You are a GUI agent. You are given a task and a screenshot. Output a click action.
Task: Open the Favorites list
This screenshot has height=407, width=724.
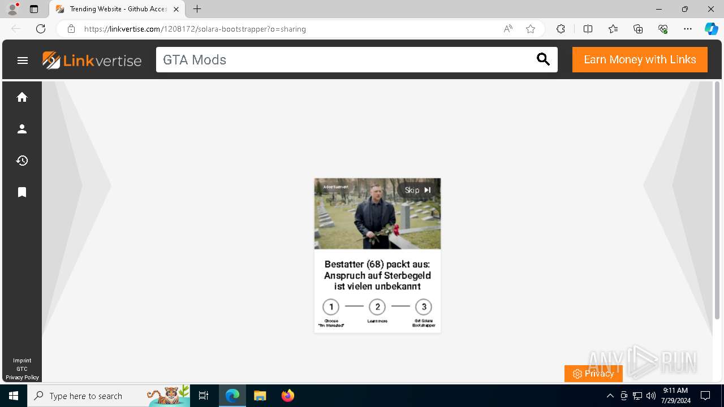coord(613,29)
